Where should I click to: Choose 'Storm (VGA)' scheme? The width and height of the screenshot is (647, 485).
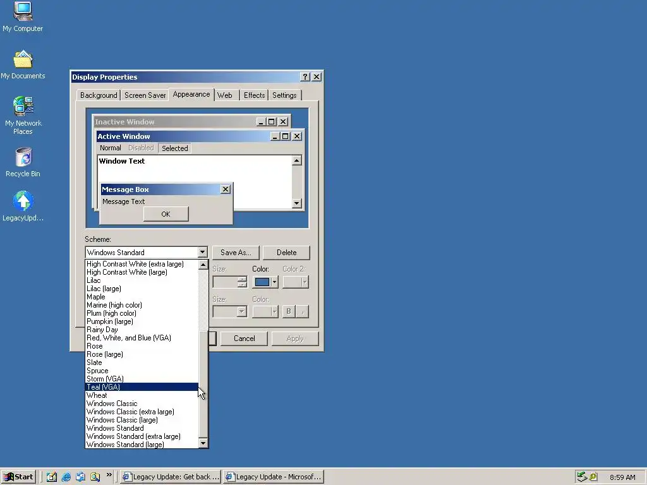click(x=142, y=379)
